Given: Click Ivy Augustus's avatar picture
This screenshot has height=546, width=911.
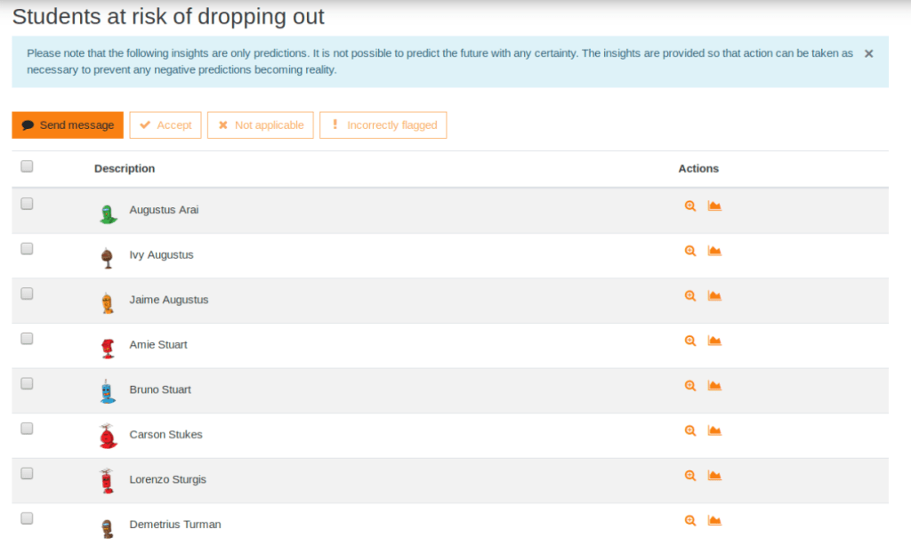Looking at the screenshot, I should point(108,258).
